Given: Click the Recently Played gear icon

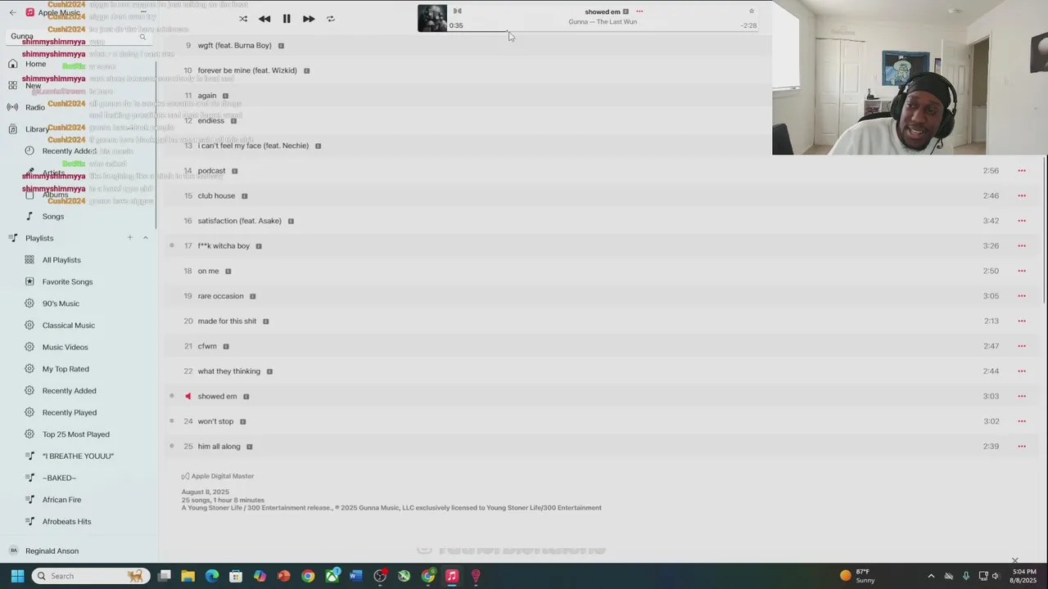Looking at the screenshot, I should point(29,413).
